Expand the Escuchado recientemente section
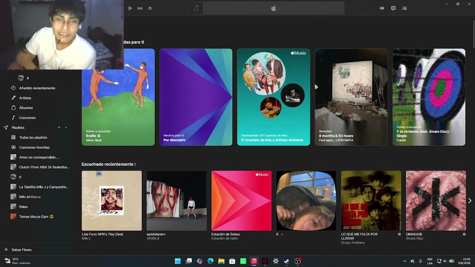The height and width of the screenshot is (267, 475). (x=109, y=164)
